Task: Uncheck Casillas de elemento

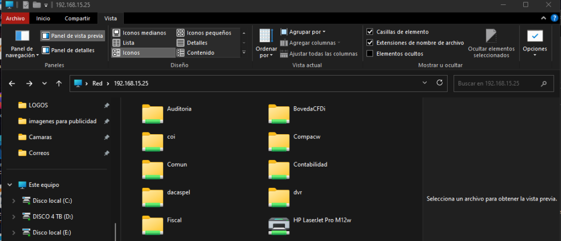Action: tap(370, 32)
